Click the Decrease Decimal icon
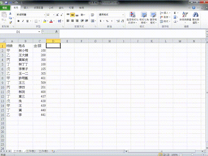This screenshot has width=208, height=156. 123,21
